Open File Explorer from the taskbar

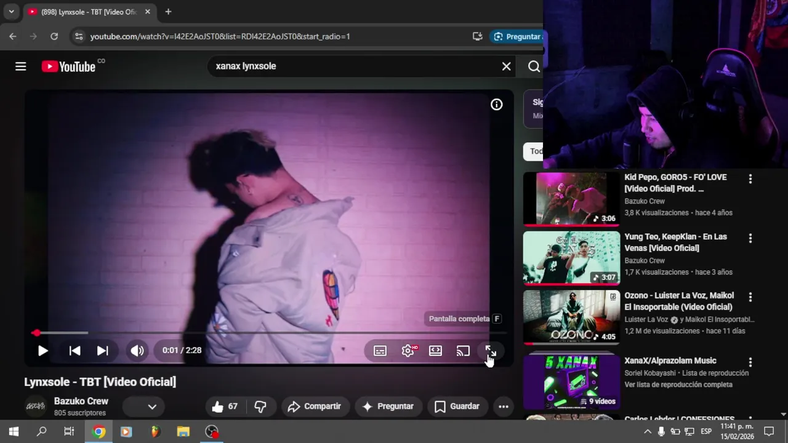[x=183, y=431]
